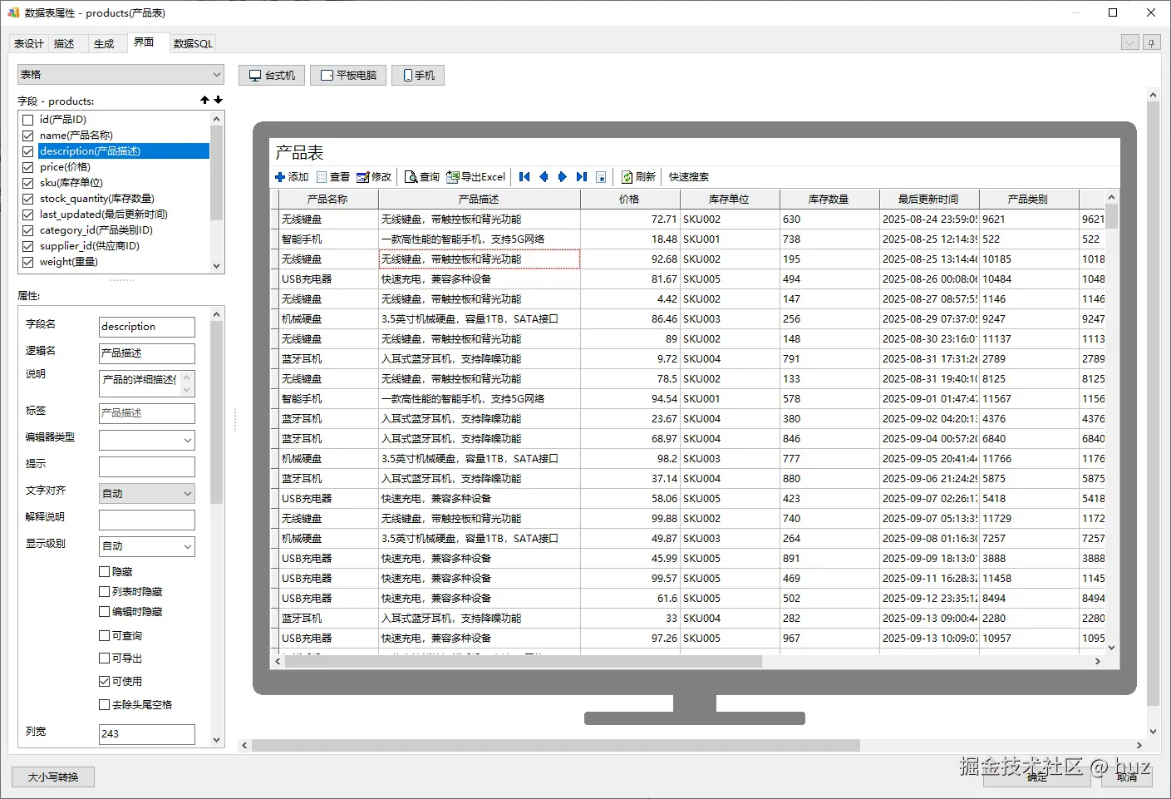Go to first record with the navigation icon
Screen dimensions: 1171x799
[524, 177]
